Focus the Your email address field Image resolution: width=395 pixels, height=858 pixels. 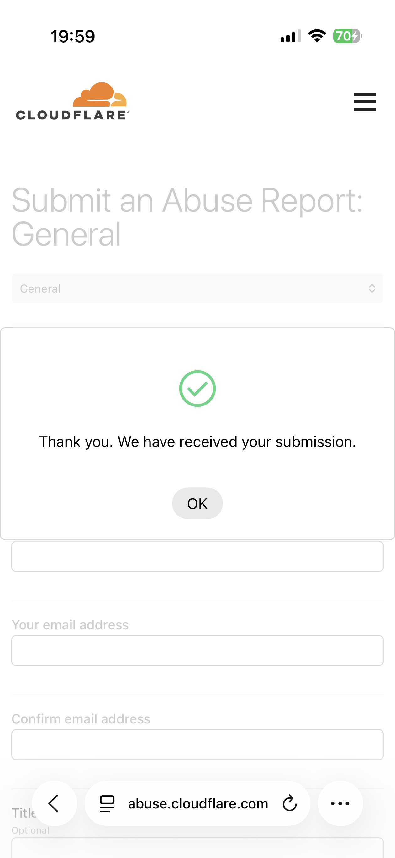tap(197, 650)
